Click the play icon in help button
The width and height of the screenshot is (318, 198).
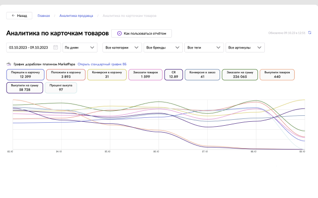tap(119, 33)
